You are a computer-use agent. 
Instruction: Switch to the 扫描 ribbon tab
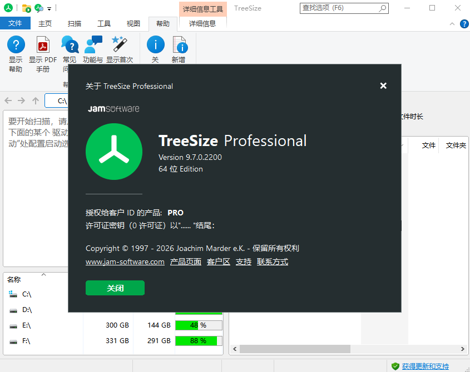tap(75, 24)
